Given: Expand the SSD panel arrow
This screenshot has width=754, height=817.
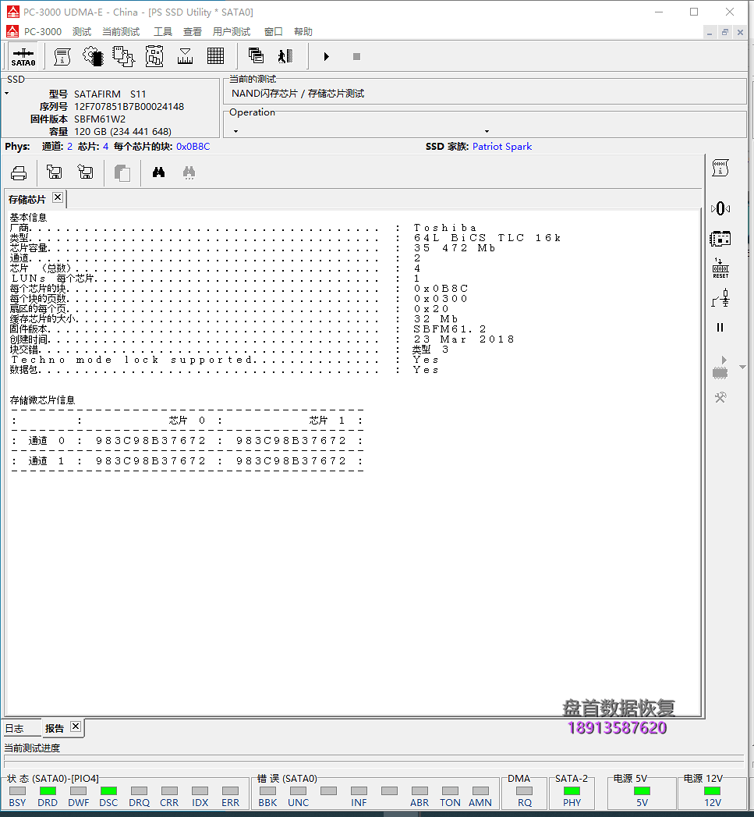Looking at the screenshot, I should coord(7,94).
